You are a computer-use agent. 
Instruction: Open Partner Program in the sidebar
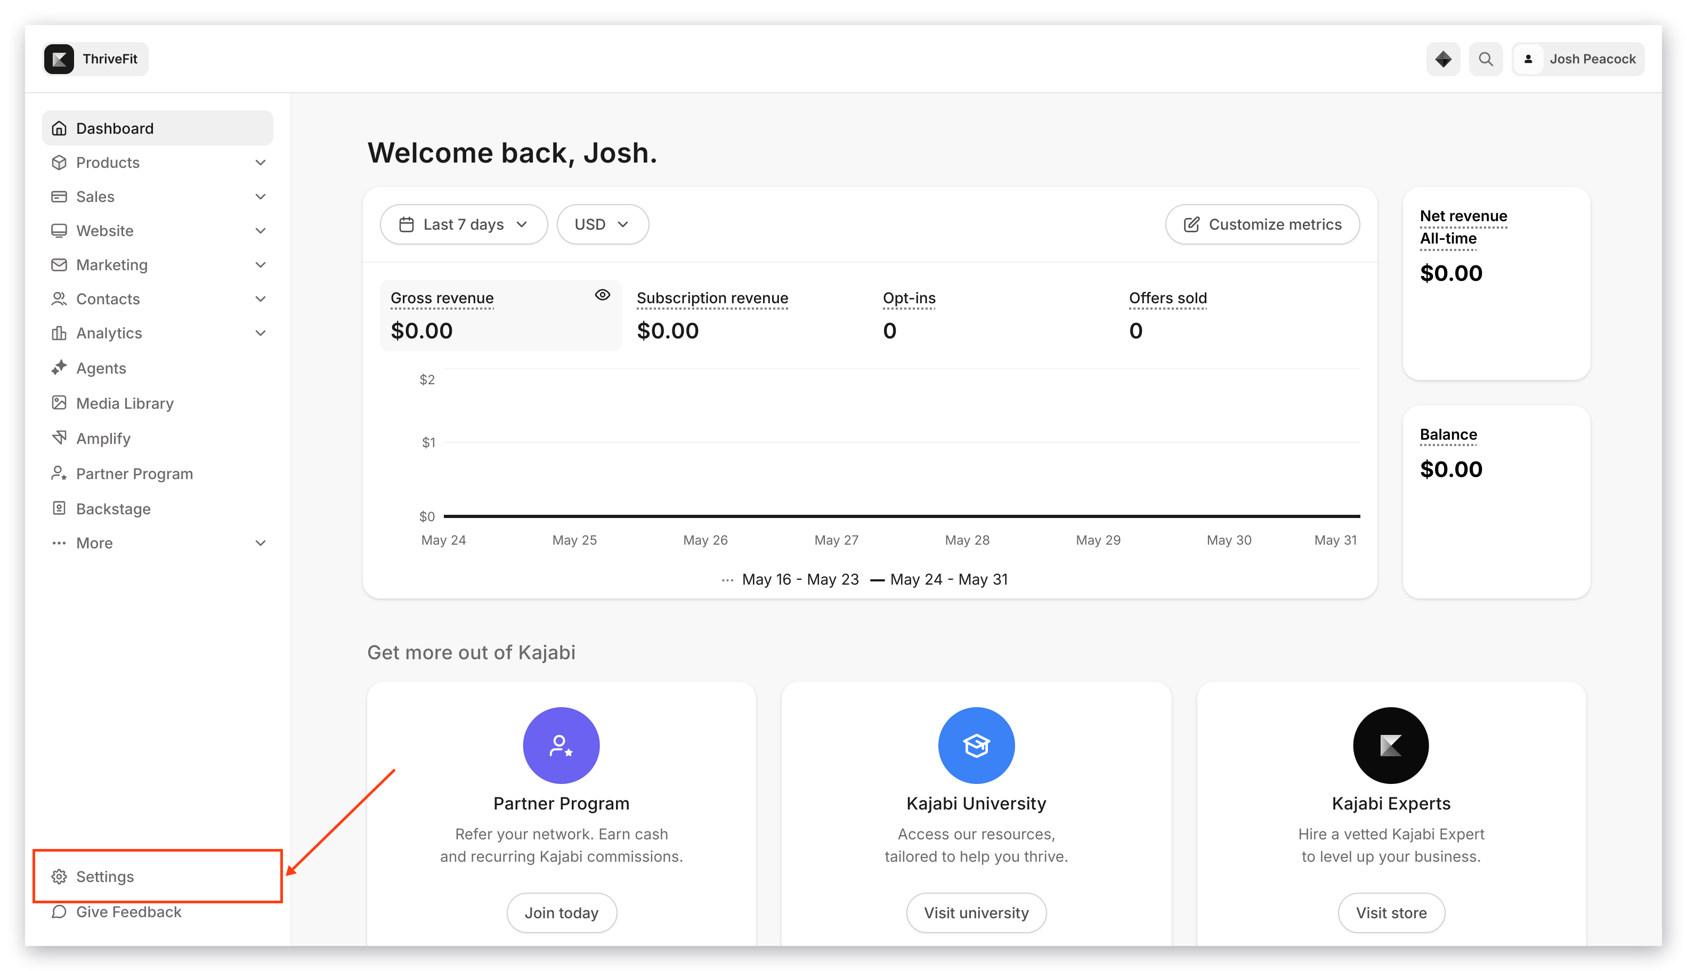pyautogui.click(x=157, y=473)
